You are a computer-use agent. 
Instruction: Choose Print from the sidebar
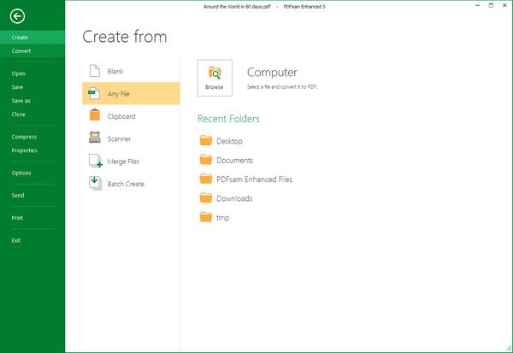(17, 218)
